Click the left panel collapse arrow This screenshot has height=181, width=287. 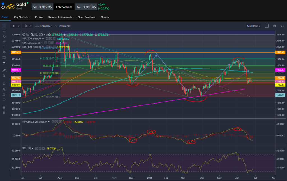[x=10, y=170]
